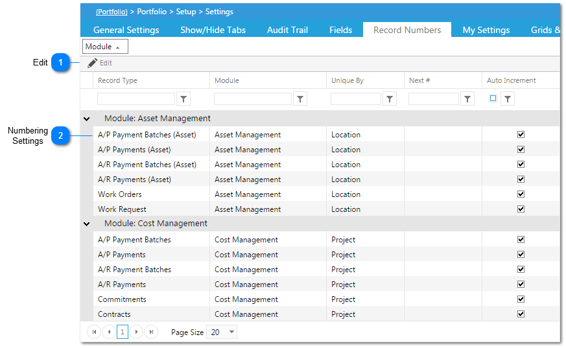Click the Record Type filter text field
Screen dimensions: 566x348
coord(136,99)
